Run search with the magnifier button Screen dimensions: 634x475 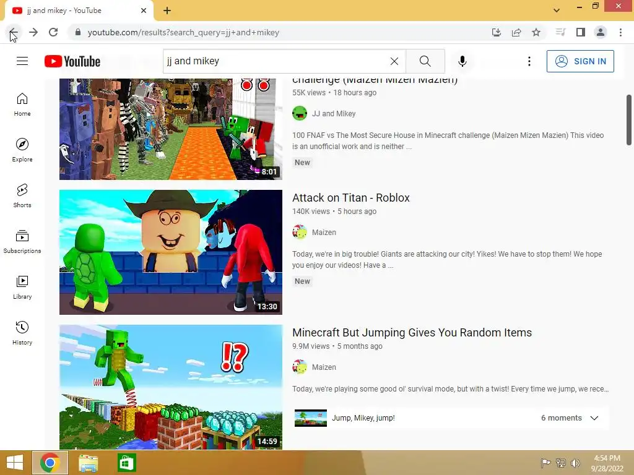425,61
